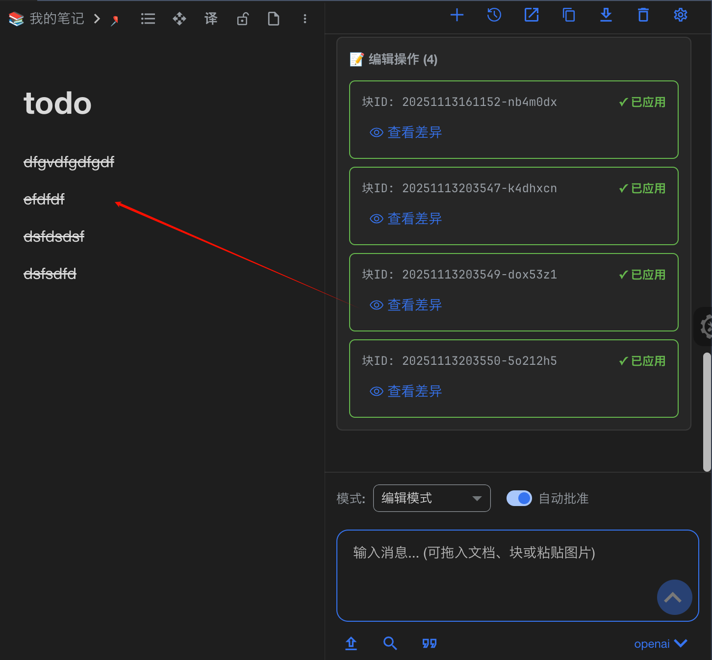
Task: Click the blank page icon
Action: [x=274, y=19]
